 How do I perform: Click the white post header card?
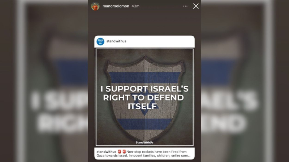tap(144, 41)
